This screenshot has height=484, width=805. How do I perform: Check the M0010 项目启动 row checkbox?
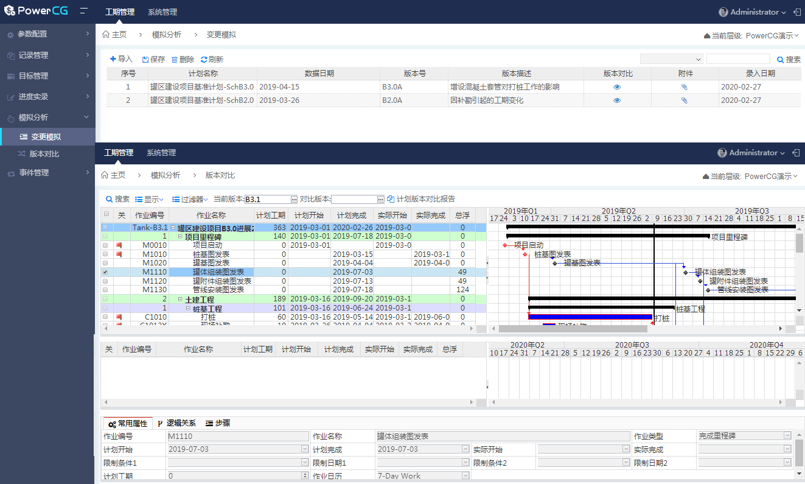[x=106, y=245]
